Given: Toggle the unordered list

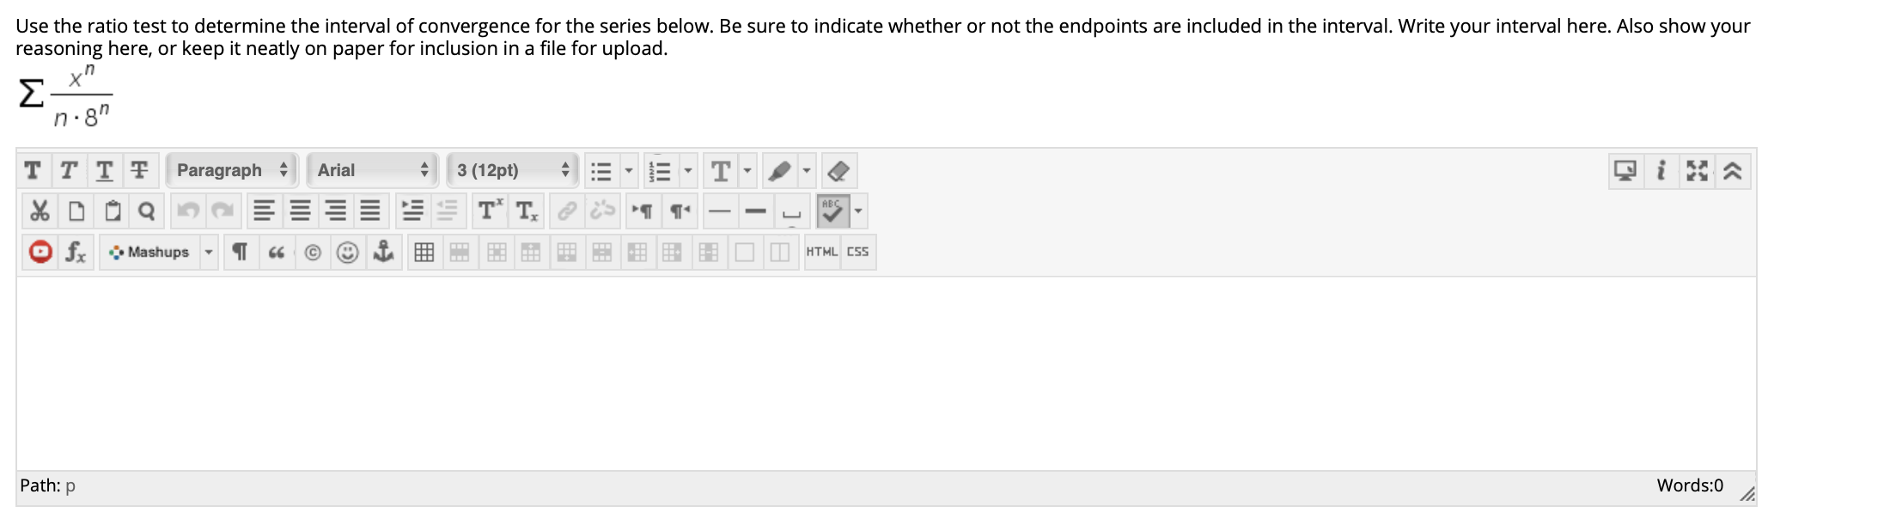Looking at the screenshot, I should point(603,170).
